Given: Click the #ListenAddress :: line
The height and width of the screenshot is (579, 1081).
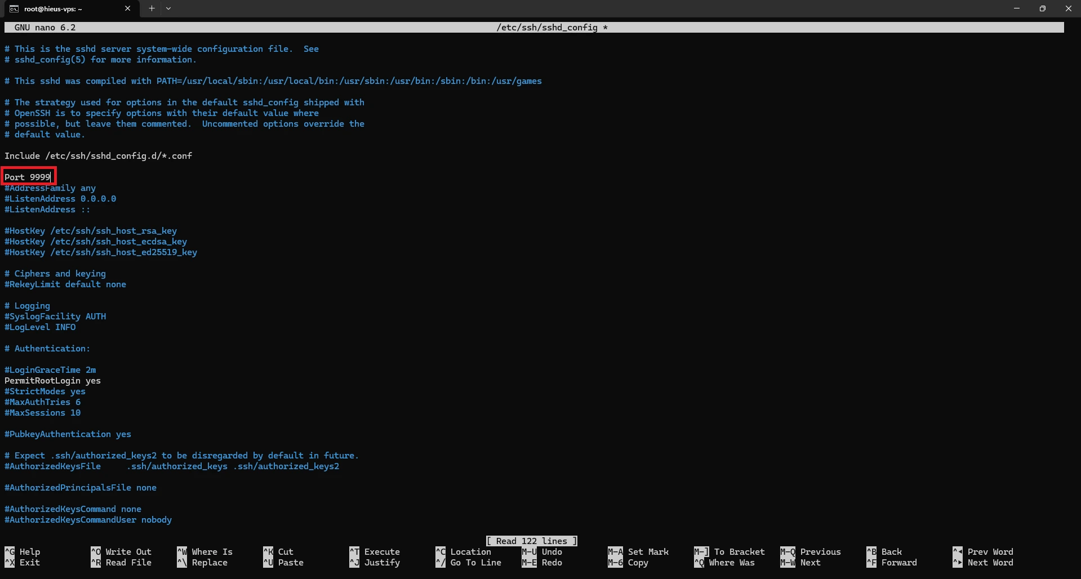Looking at the screenshot, I should (47, 210).
